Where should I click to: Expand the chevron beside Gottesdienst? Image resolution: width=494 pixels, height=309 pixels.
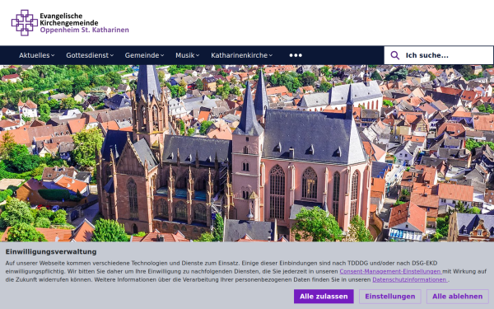pos(112,55)
